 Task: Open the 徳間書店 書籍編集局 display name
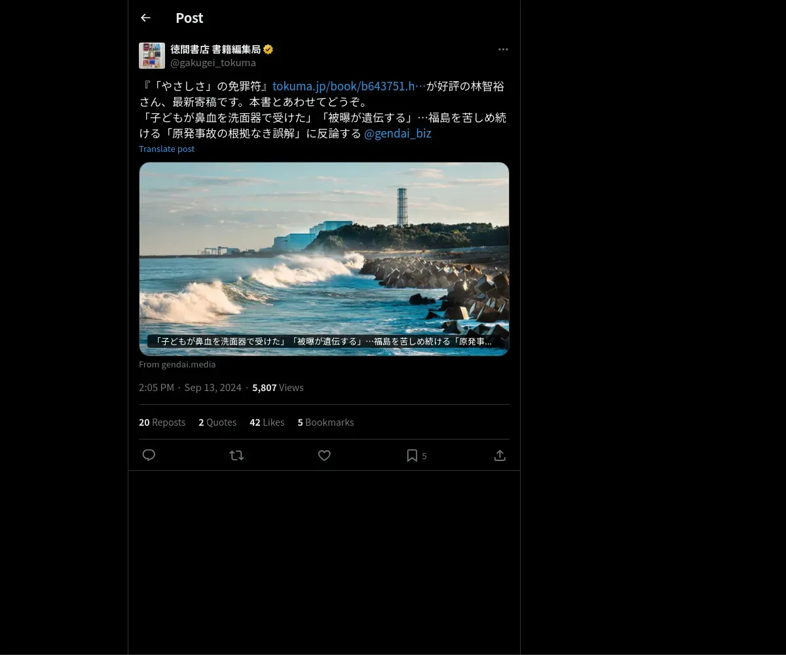click(x=215, y=49)
